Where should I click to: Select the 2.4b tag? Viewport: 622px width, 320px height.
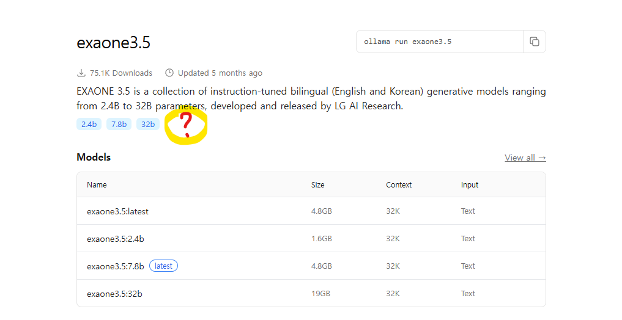click(89, 125)
